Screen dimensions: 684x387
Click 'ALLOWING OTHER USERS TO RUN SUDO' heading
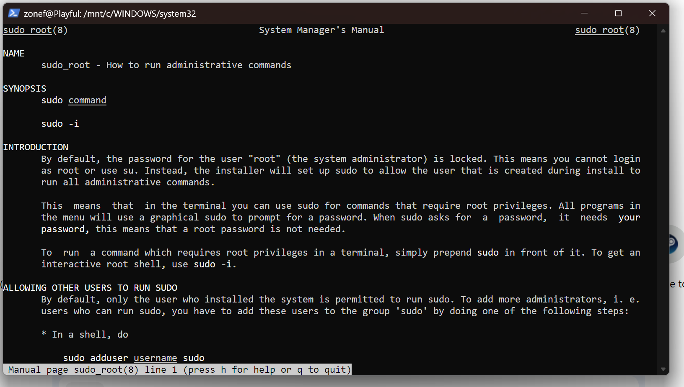(x=90, y=288)
